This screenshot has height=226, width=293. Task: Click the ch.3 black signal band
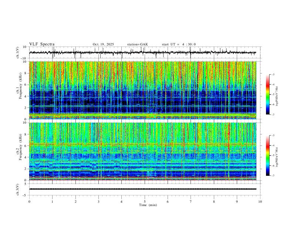coord(142,189)
